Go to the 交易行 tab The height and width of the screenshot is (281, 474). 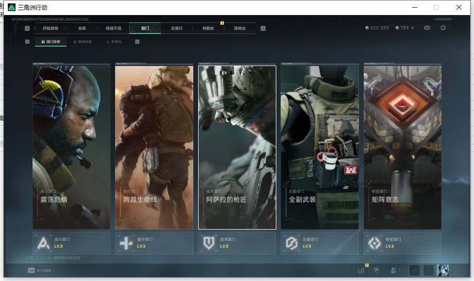pos(177,29)
